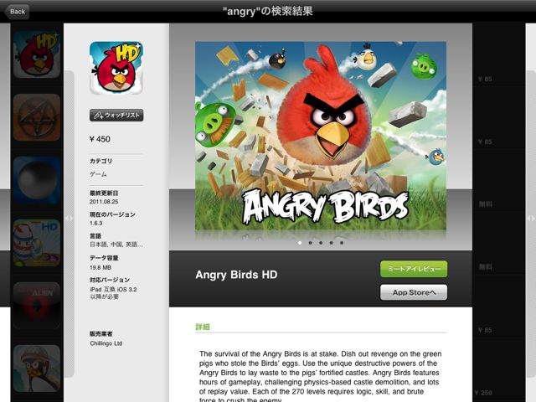
Task: Open the app via App Storeへ button
Action: coord(414,292)
